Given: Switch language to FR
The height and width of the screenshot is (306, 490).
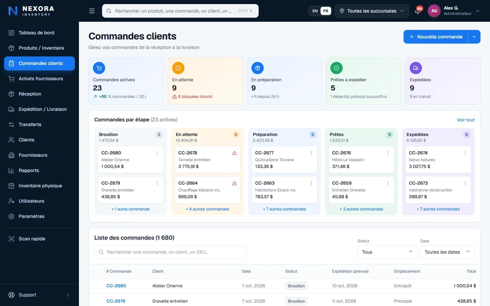Looking at the screenshot, I should click(326, 11).
